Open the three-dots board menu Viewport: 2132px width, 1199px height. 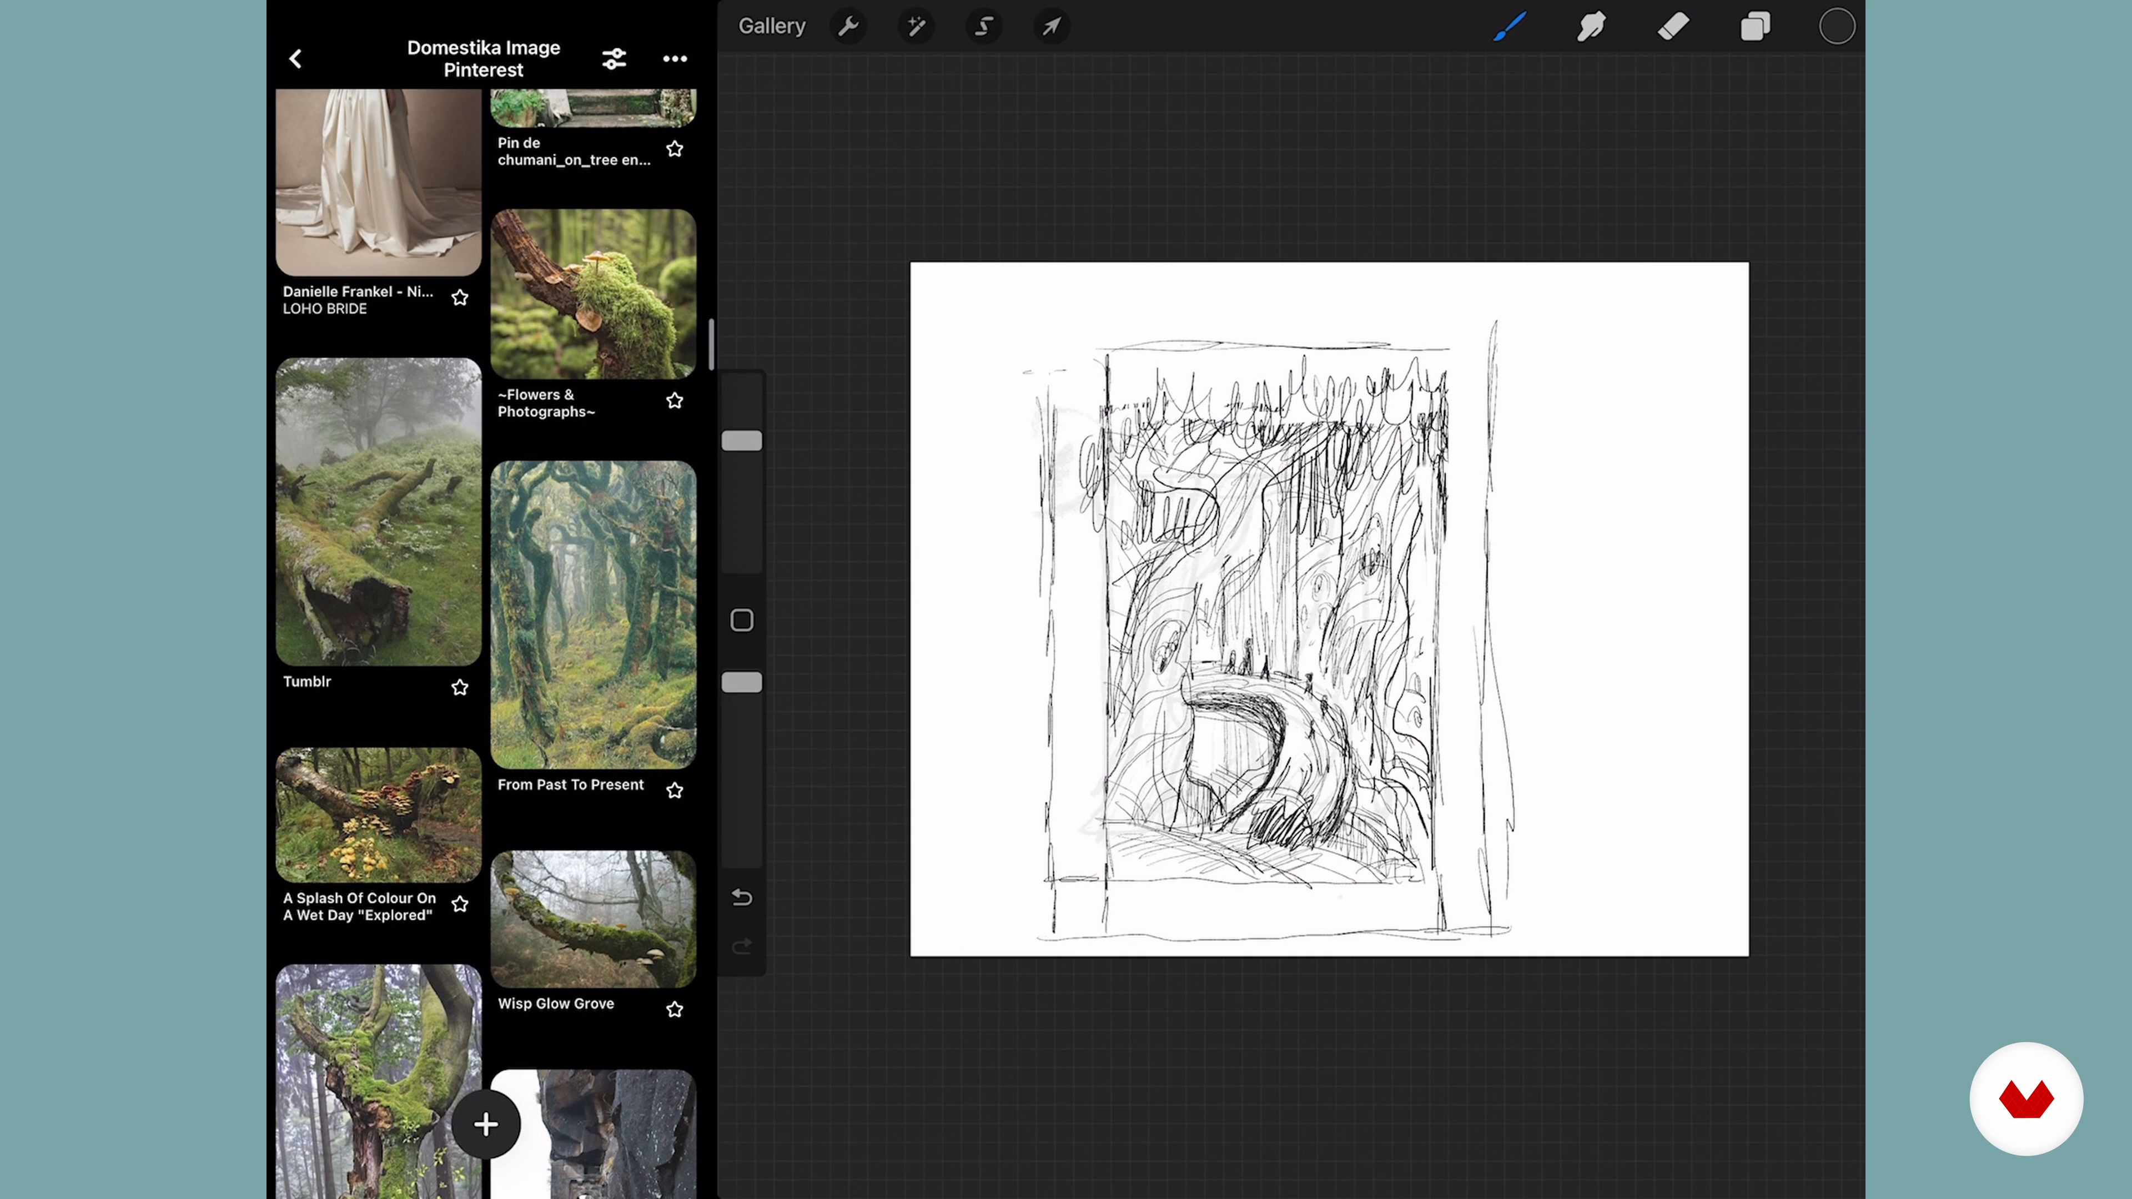click(675, 59)
